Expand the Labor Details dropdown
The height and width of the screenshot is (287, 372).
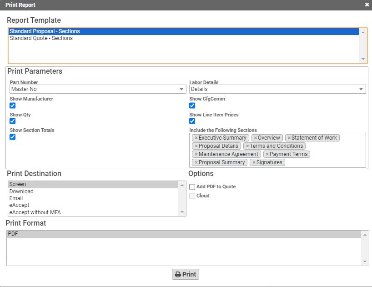point(277,89)
